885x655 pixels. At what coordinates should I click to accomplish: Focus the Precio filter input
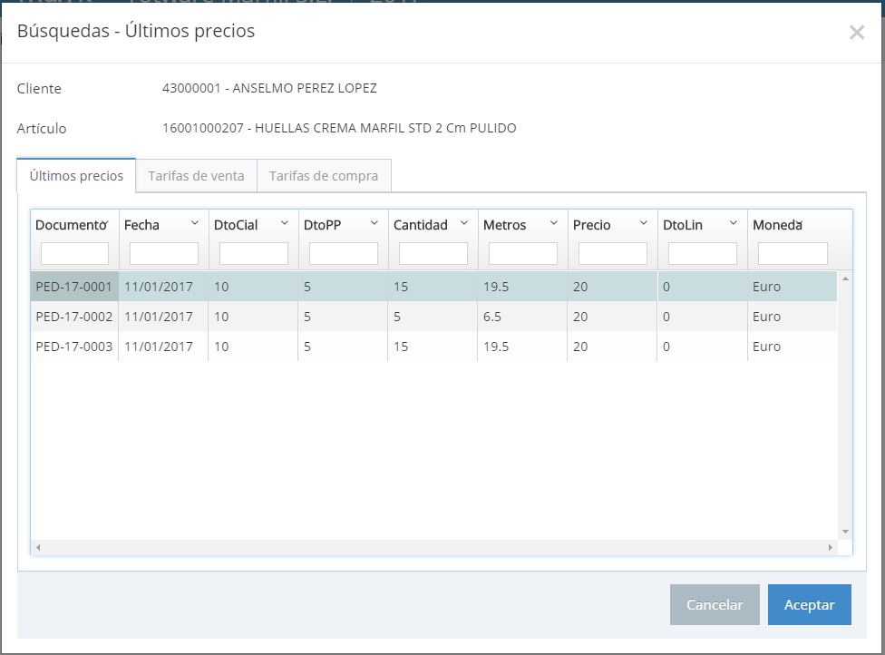612,253
